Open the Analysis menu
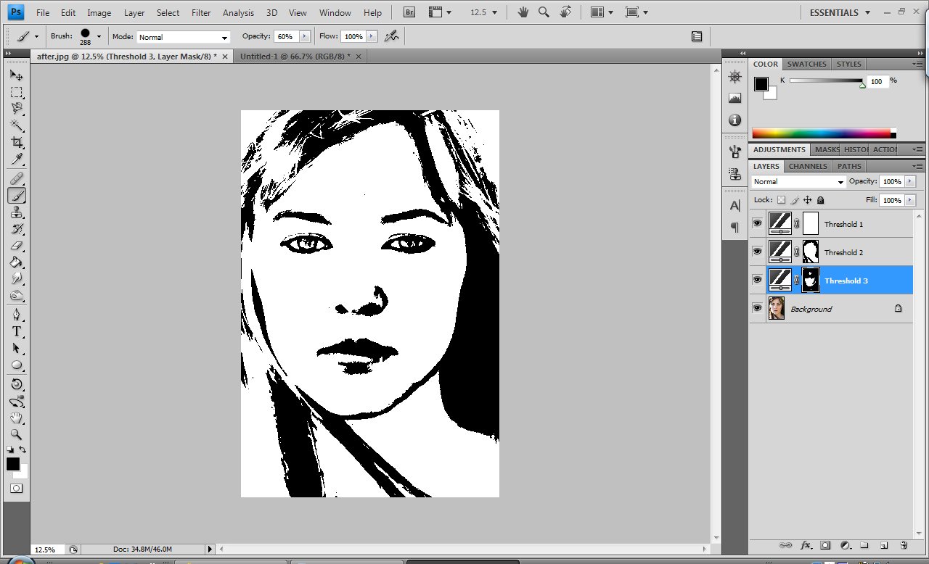This screenshot has height=564, width=929. click(238, 12)
